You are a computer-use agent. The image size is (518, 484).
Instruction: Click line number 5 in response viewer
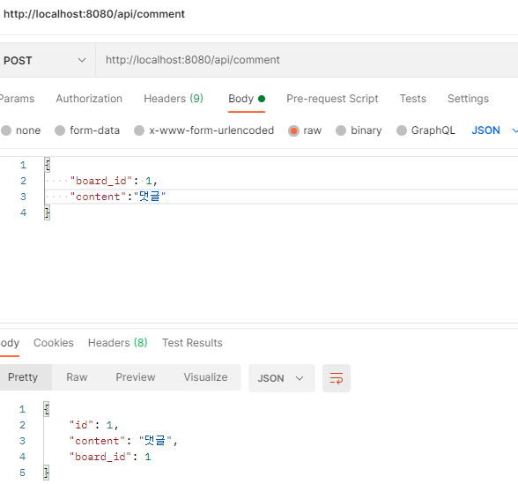[22, 473]
